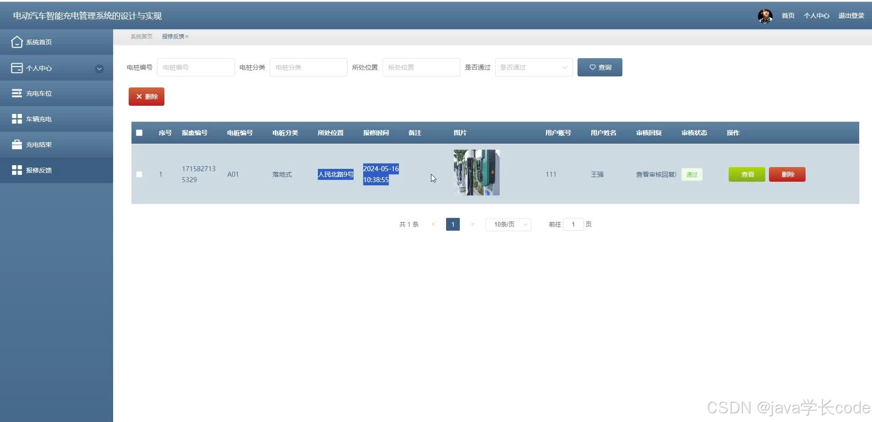872x422 pixels.
Task: Click the grid icon beside 车辆充电
Action: pyautogui.click(x=17, y=119)
